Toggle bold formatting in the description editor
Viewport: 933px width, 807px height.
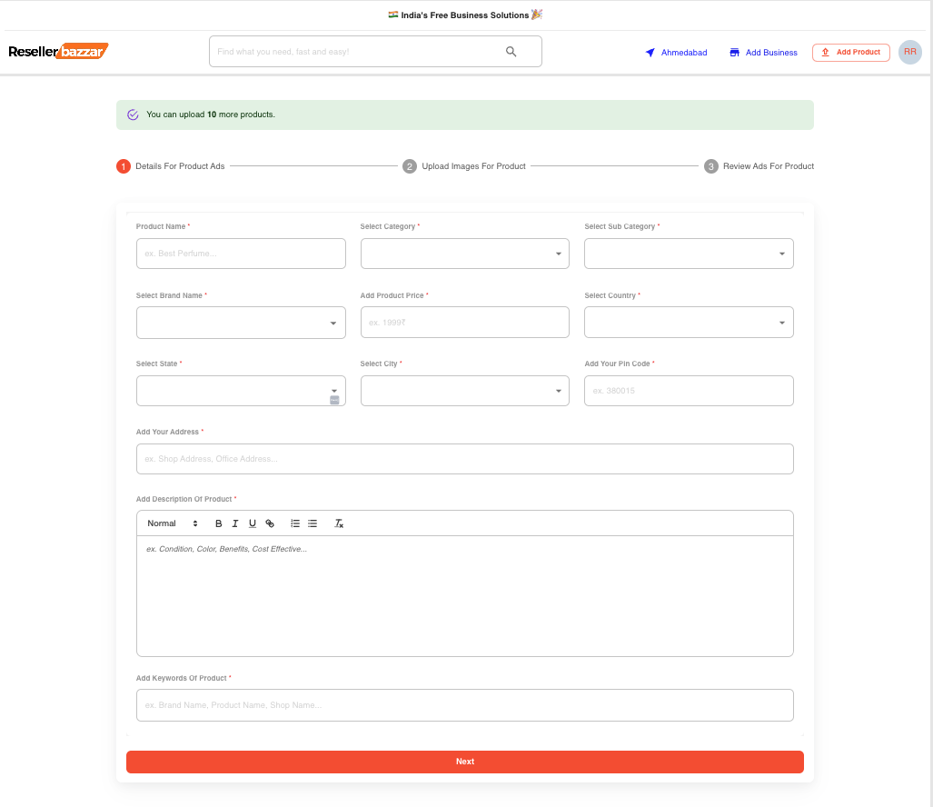point(218,523)
